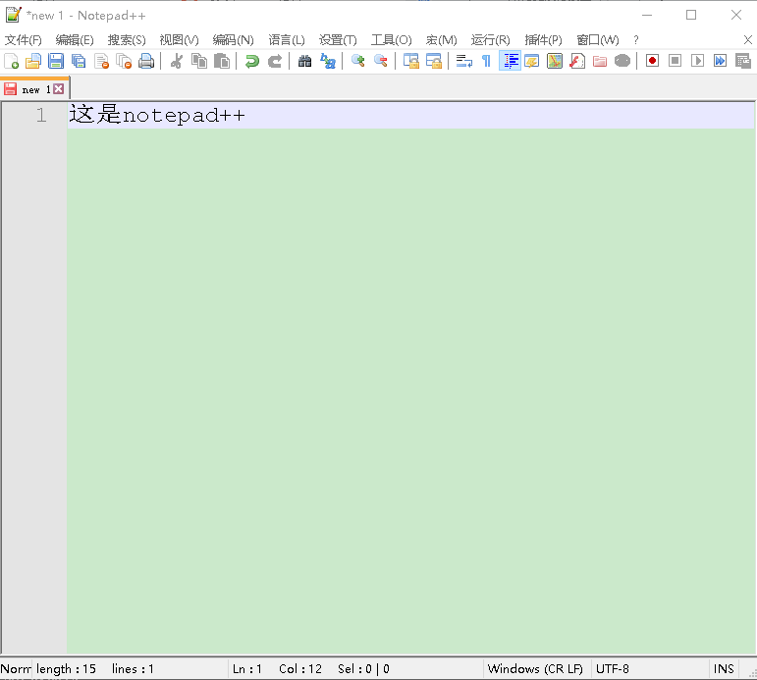757x680 pixels.
Task: Print the current document
Action: tap(146, 61)
